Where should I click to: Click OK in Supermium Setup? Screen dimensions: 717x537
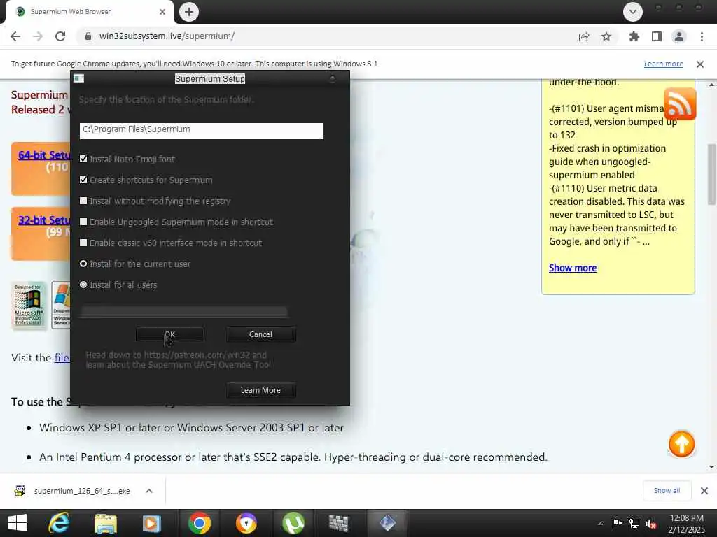pos(170,334)
